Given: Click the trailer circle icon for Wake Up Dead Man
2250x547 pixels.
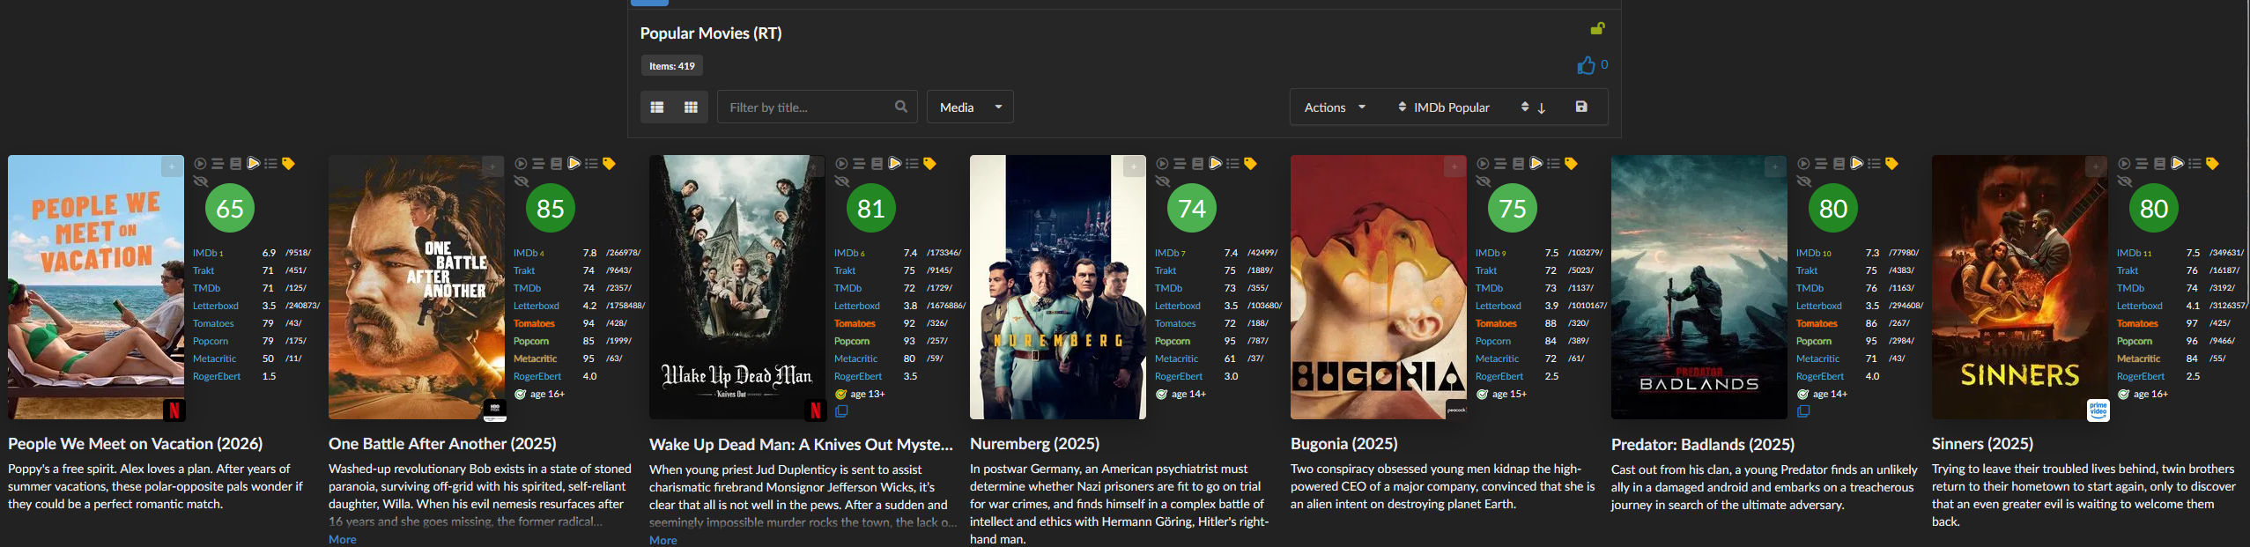Looking at the screenshot, I should point(841,164).
